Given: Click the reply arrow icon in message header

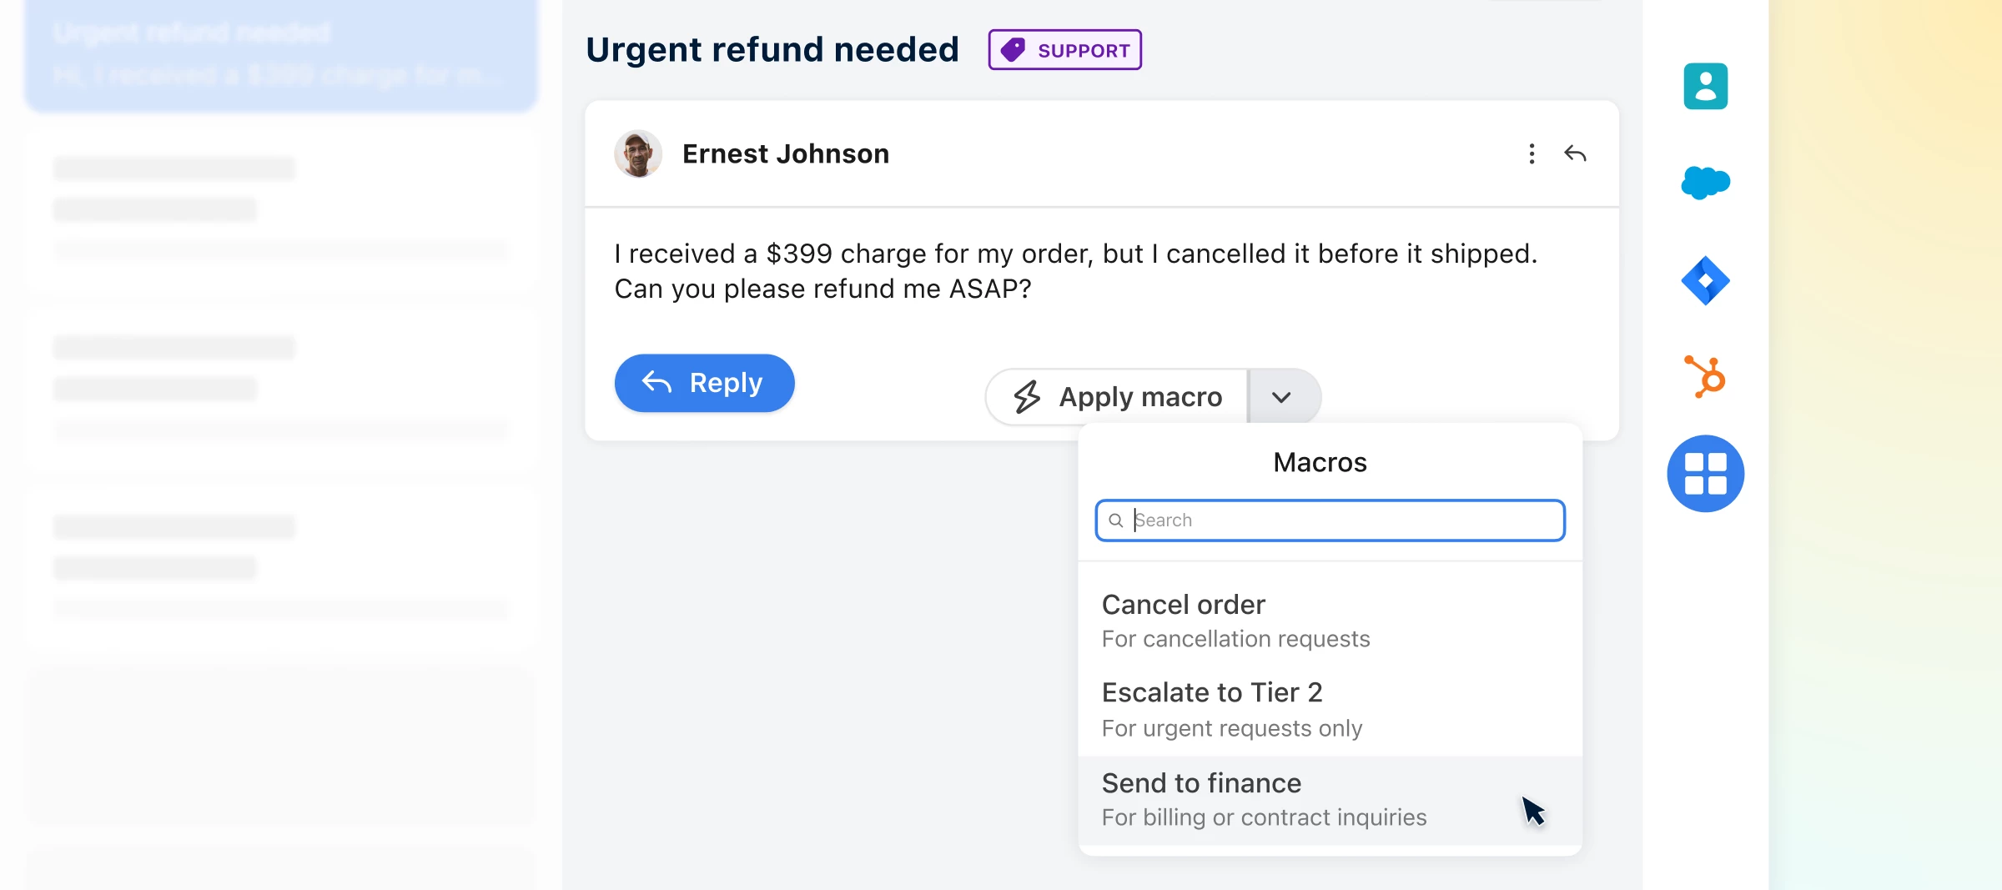Looking at the screenshot, I should pos(1575,153).
